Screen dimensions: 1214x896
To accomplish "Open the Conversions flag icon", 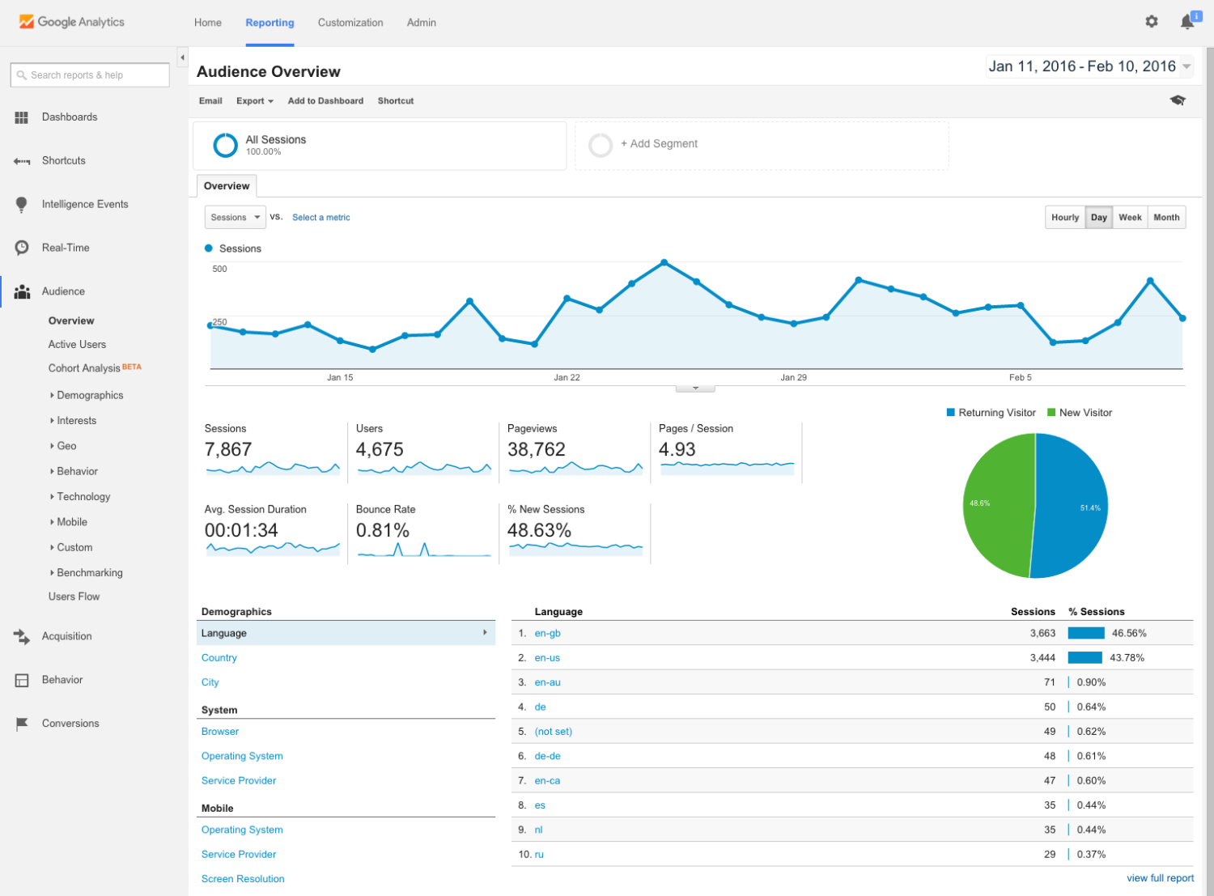I will [22, 723].
